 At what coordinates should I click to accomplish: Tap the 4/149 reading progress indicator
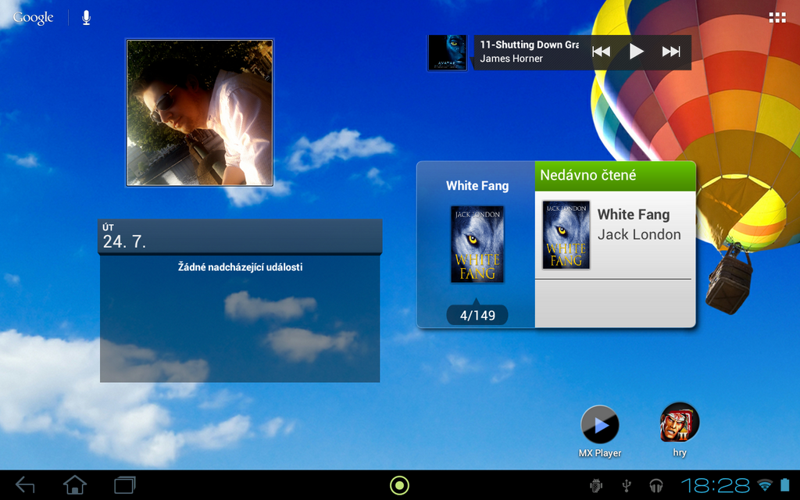pos(477,314)
